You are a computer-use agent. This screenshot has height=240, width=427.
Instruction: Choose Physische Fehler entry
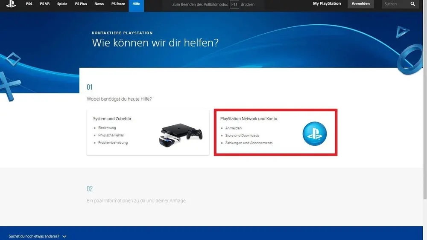(x=111, y=135)
